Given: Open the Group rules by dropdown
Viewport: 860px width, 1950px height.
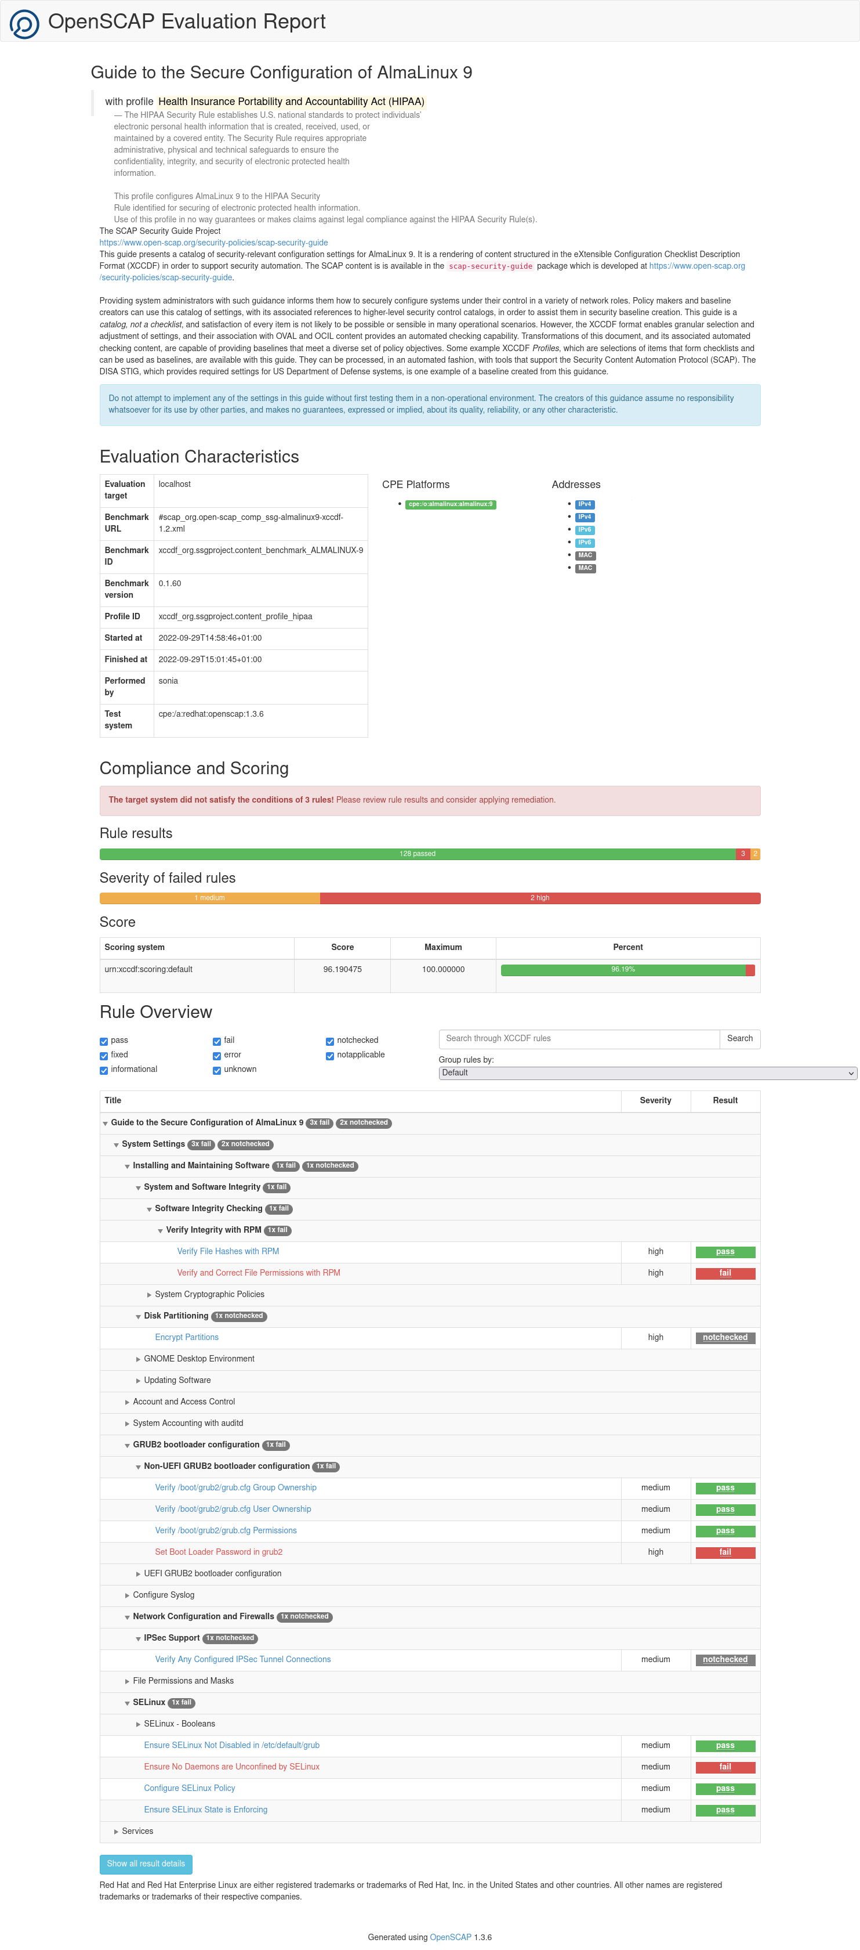Looking at the screenshot, I should click(x=647, y=1074).
